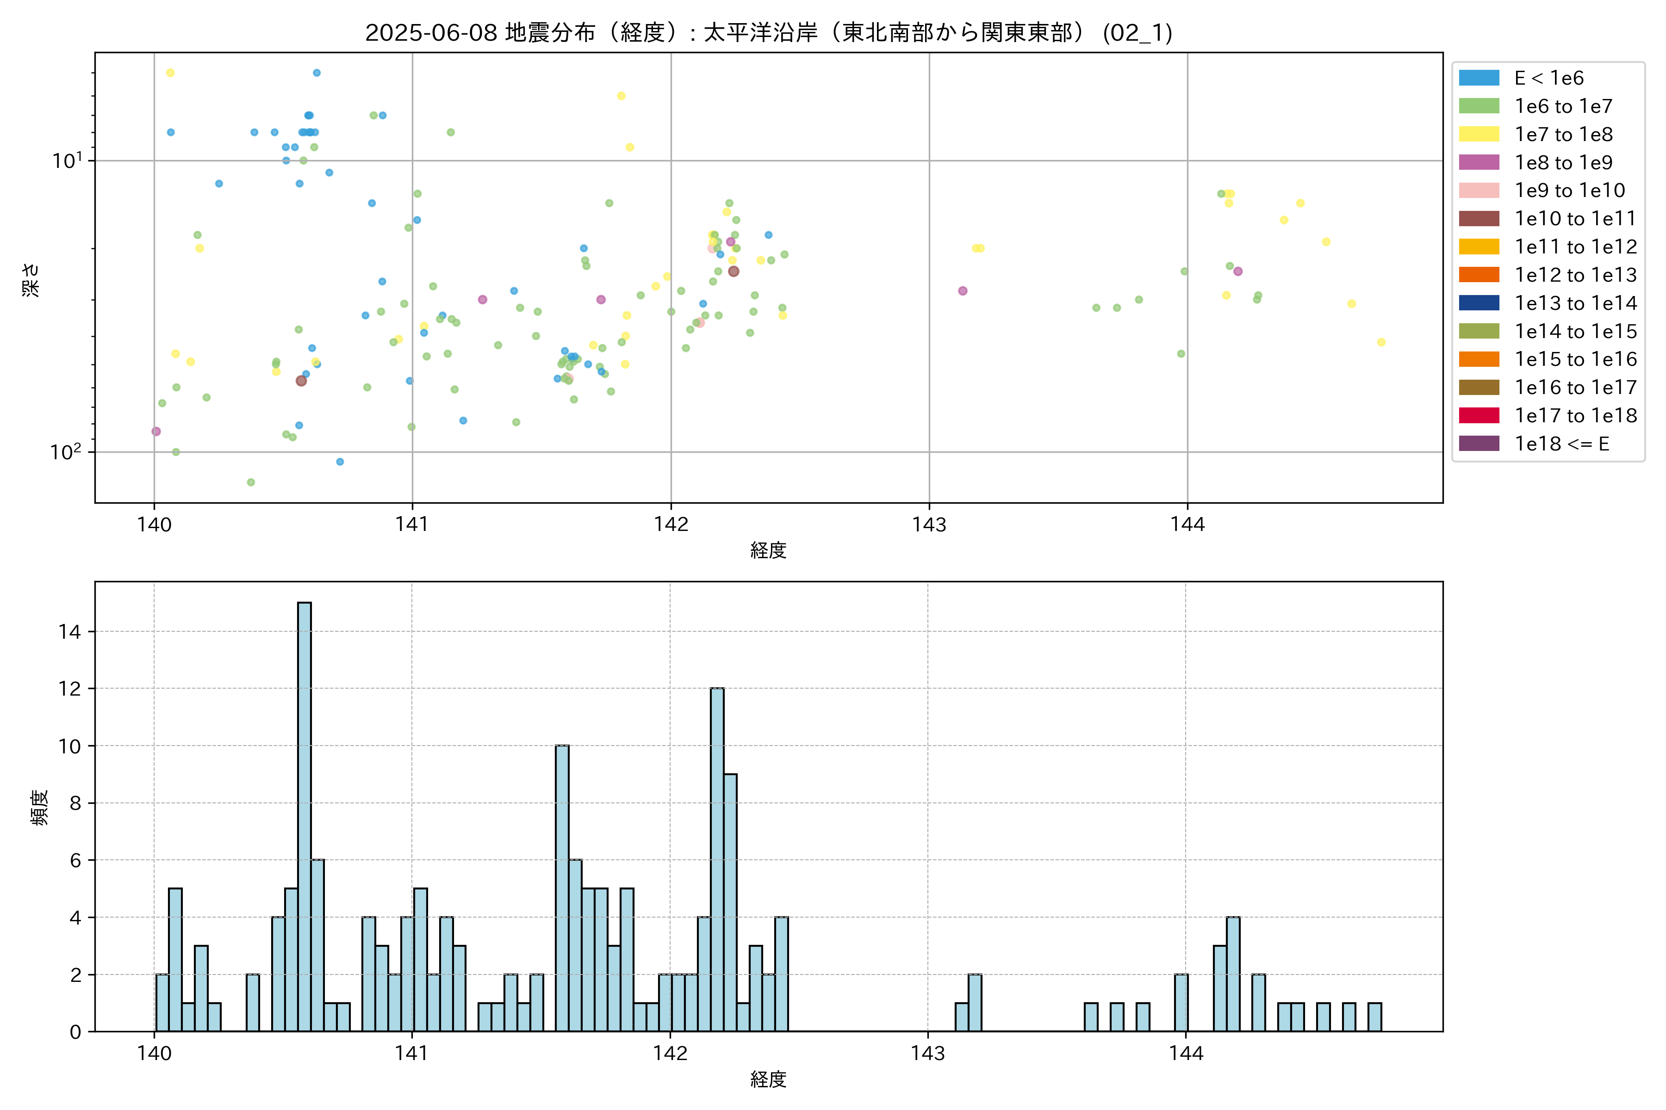Click the '経度' x-axis label under scatter plot
The height and width of the screenshot is (1110, 1666).
pos(769,550)
